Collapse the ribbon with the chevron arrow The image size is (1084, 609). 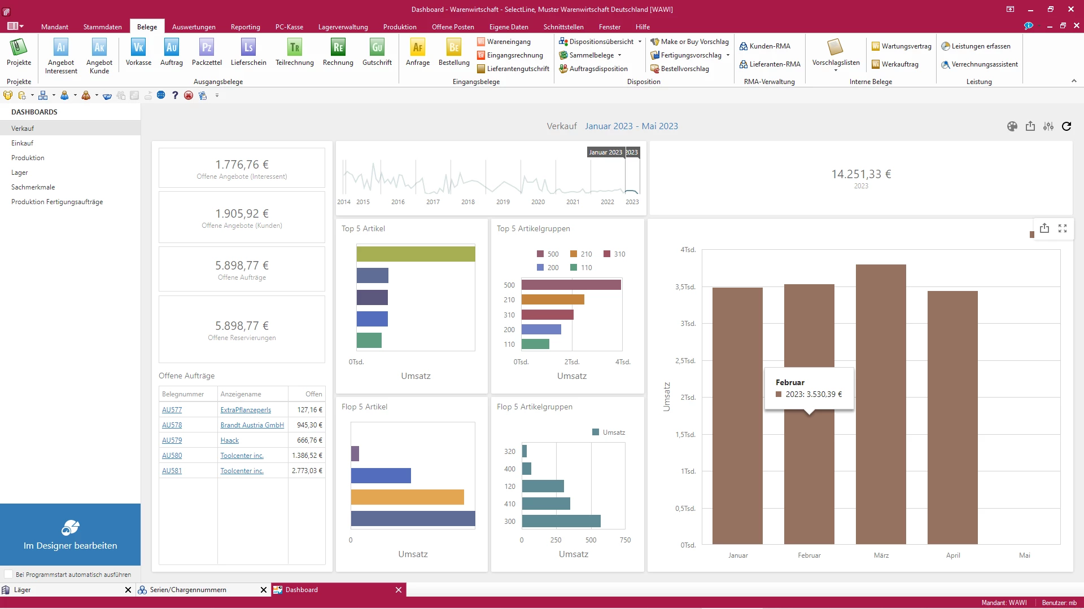point(1074,81)
